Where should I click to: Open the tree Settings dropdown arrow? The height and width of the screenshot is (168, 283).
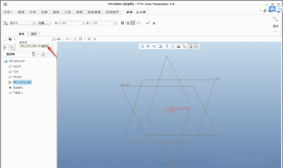pos(38,54)
